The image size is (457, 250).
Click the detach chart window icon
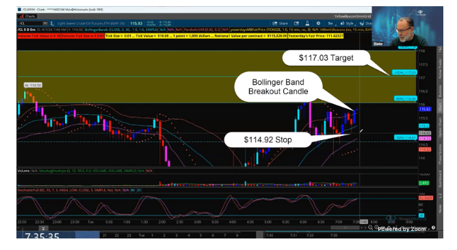[296, 23]
